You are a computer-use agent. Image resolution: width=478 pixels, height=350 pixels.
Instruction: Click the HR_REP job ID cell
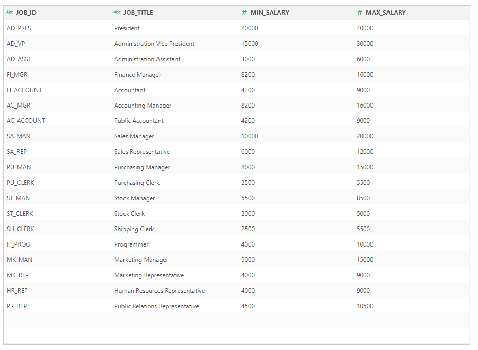click(17, 290)
